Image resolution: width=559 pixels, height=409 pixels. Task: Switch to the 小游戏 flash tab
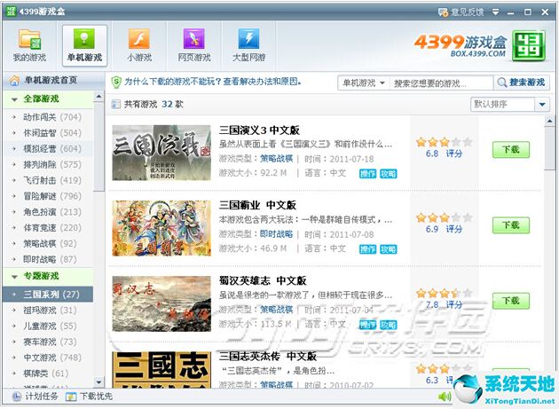pos(139,45)
